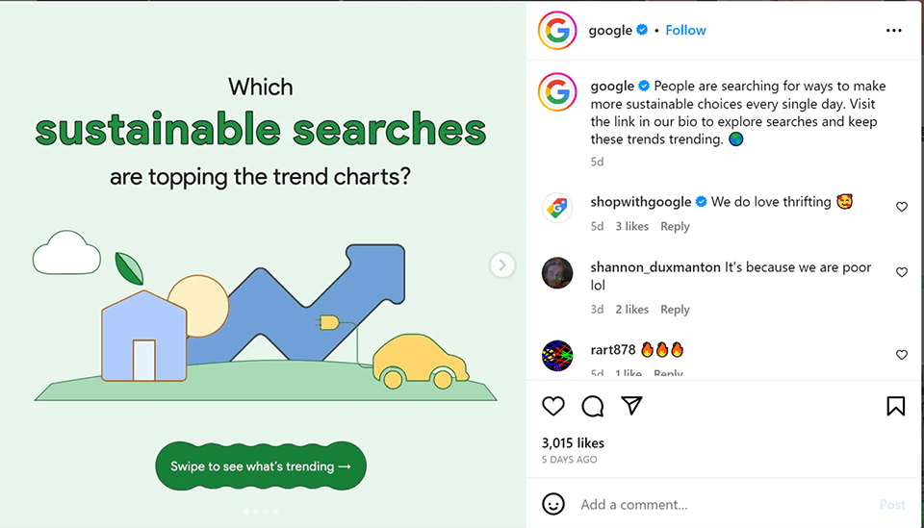The height and width of the screenshot is (528, 924).
Task: Like the rart878 comment
Action: point(902,355)
